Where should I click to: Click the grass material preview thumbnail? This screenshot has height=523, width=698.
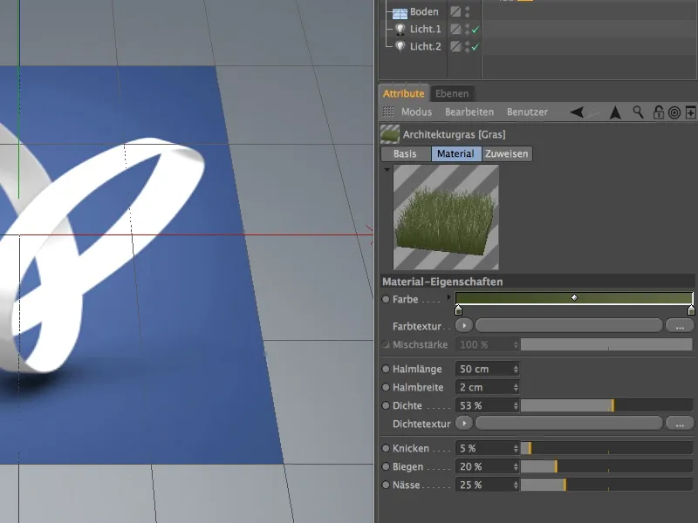point(446,217)
